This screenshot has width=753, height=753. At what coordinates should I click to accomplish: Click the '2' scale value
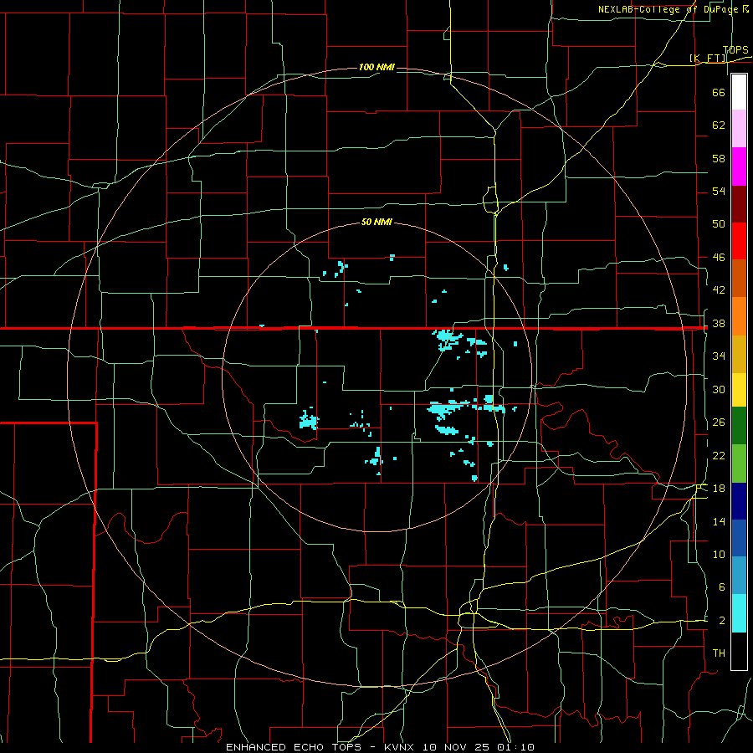(722, 621)
